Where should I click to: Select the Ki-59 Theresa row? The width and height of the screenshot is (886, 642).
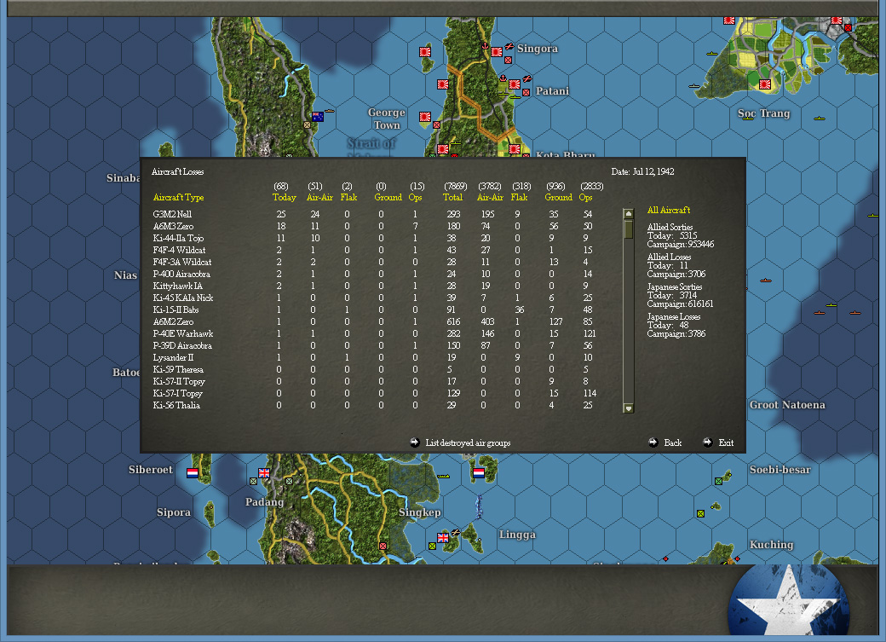[373, 369]
